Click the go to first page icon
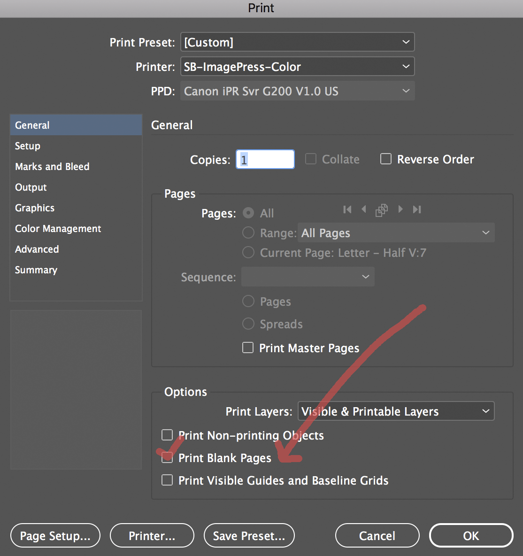This screenshot has height=556, width=523. tap(347, 209)
